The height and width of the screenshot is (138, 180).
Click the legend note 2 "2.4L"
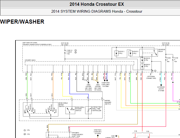[27, 134]
